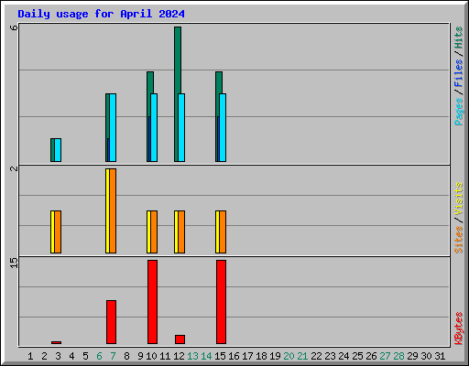Image resolution: width=469 pixels, height=366 pixels.
Task: Click the orange Sites bar for day 3
Action: [58, 231]
